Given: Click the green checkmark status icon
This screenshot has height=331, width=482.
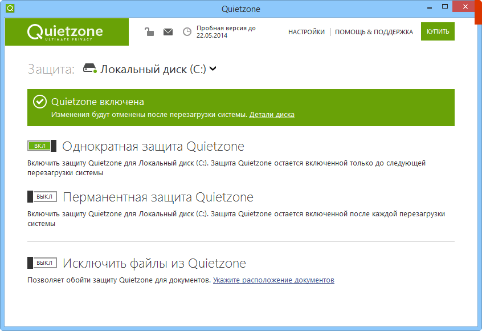Looking at the screenshot, I should [40, 102].
